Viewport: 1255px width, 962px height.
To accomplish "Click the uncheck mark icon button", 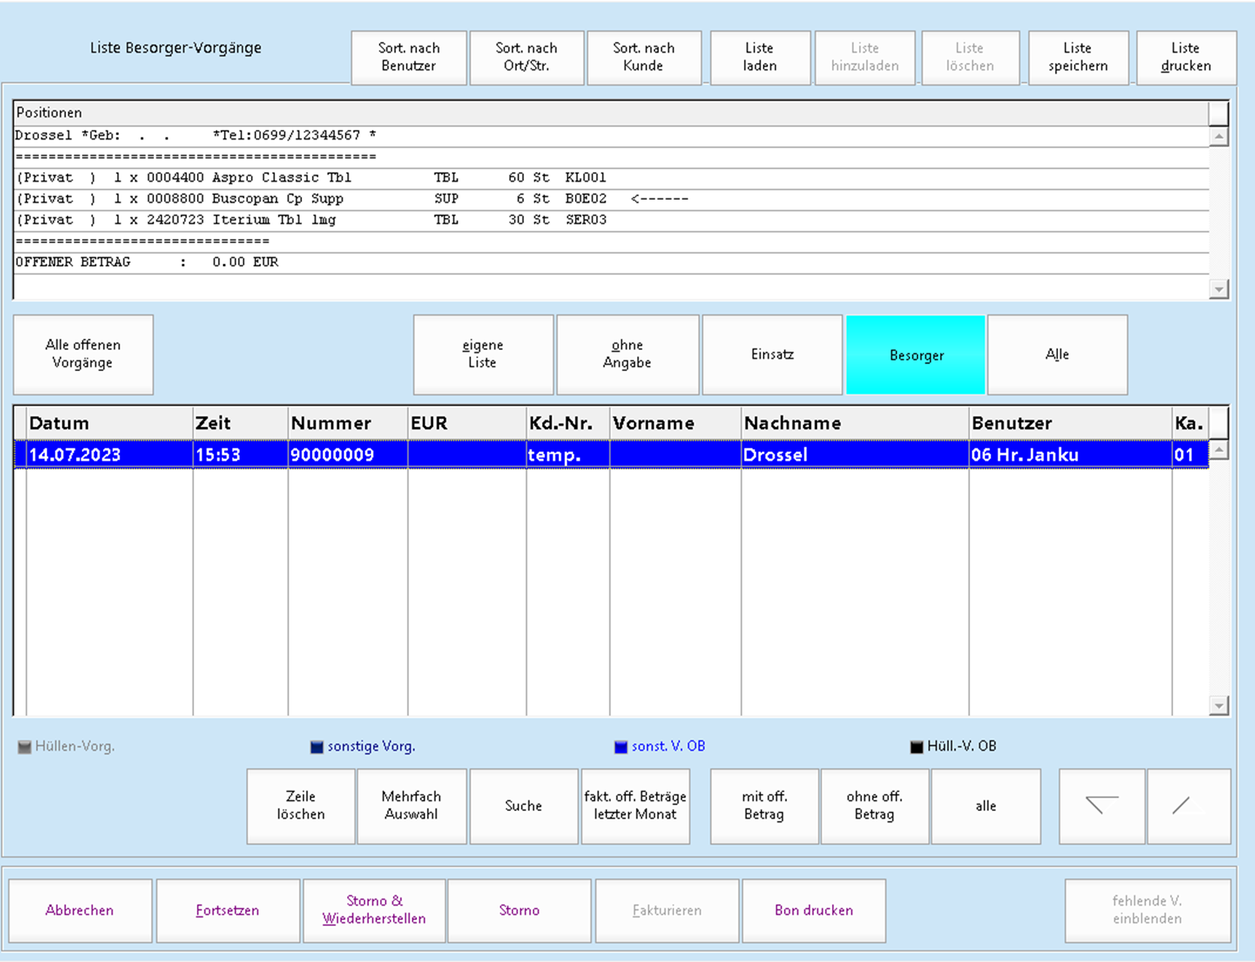I will (x=1102, y=806).
